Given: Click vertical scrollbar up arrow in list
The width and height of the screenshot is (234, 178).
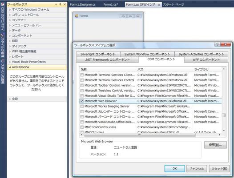Looking at the screenshot, I should 224,69.
